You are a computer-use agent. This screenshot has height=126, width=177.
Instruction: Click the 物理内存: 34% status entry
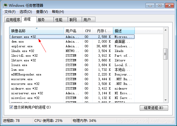pos(85,121)
